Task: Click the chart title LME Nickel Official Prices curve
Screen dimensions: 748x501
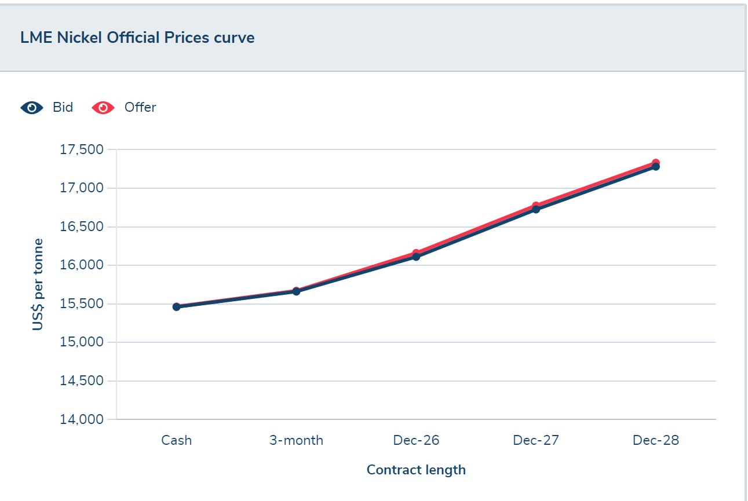Action: [x=137, y=37]
